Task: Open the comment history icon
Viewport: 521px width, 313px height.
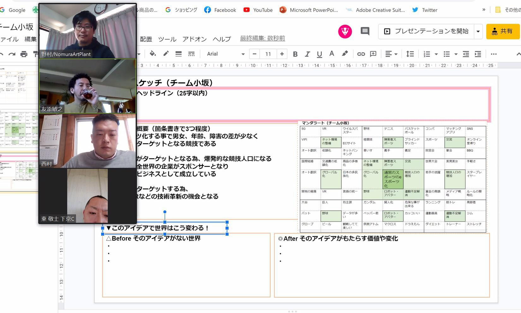Action: (365, 31)
